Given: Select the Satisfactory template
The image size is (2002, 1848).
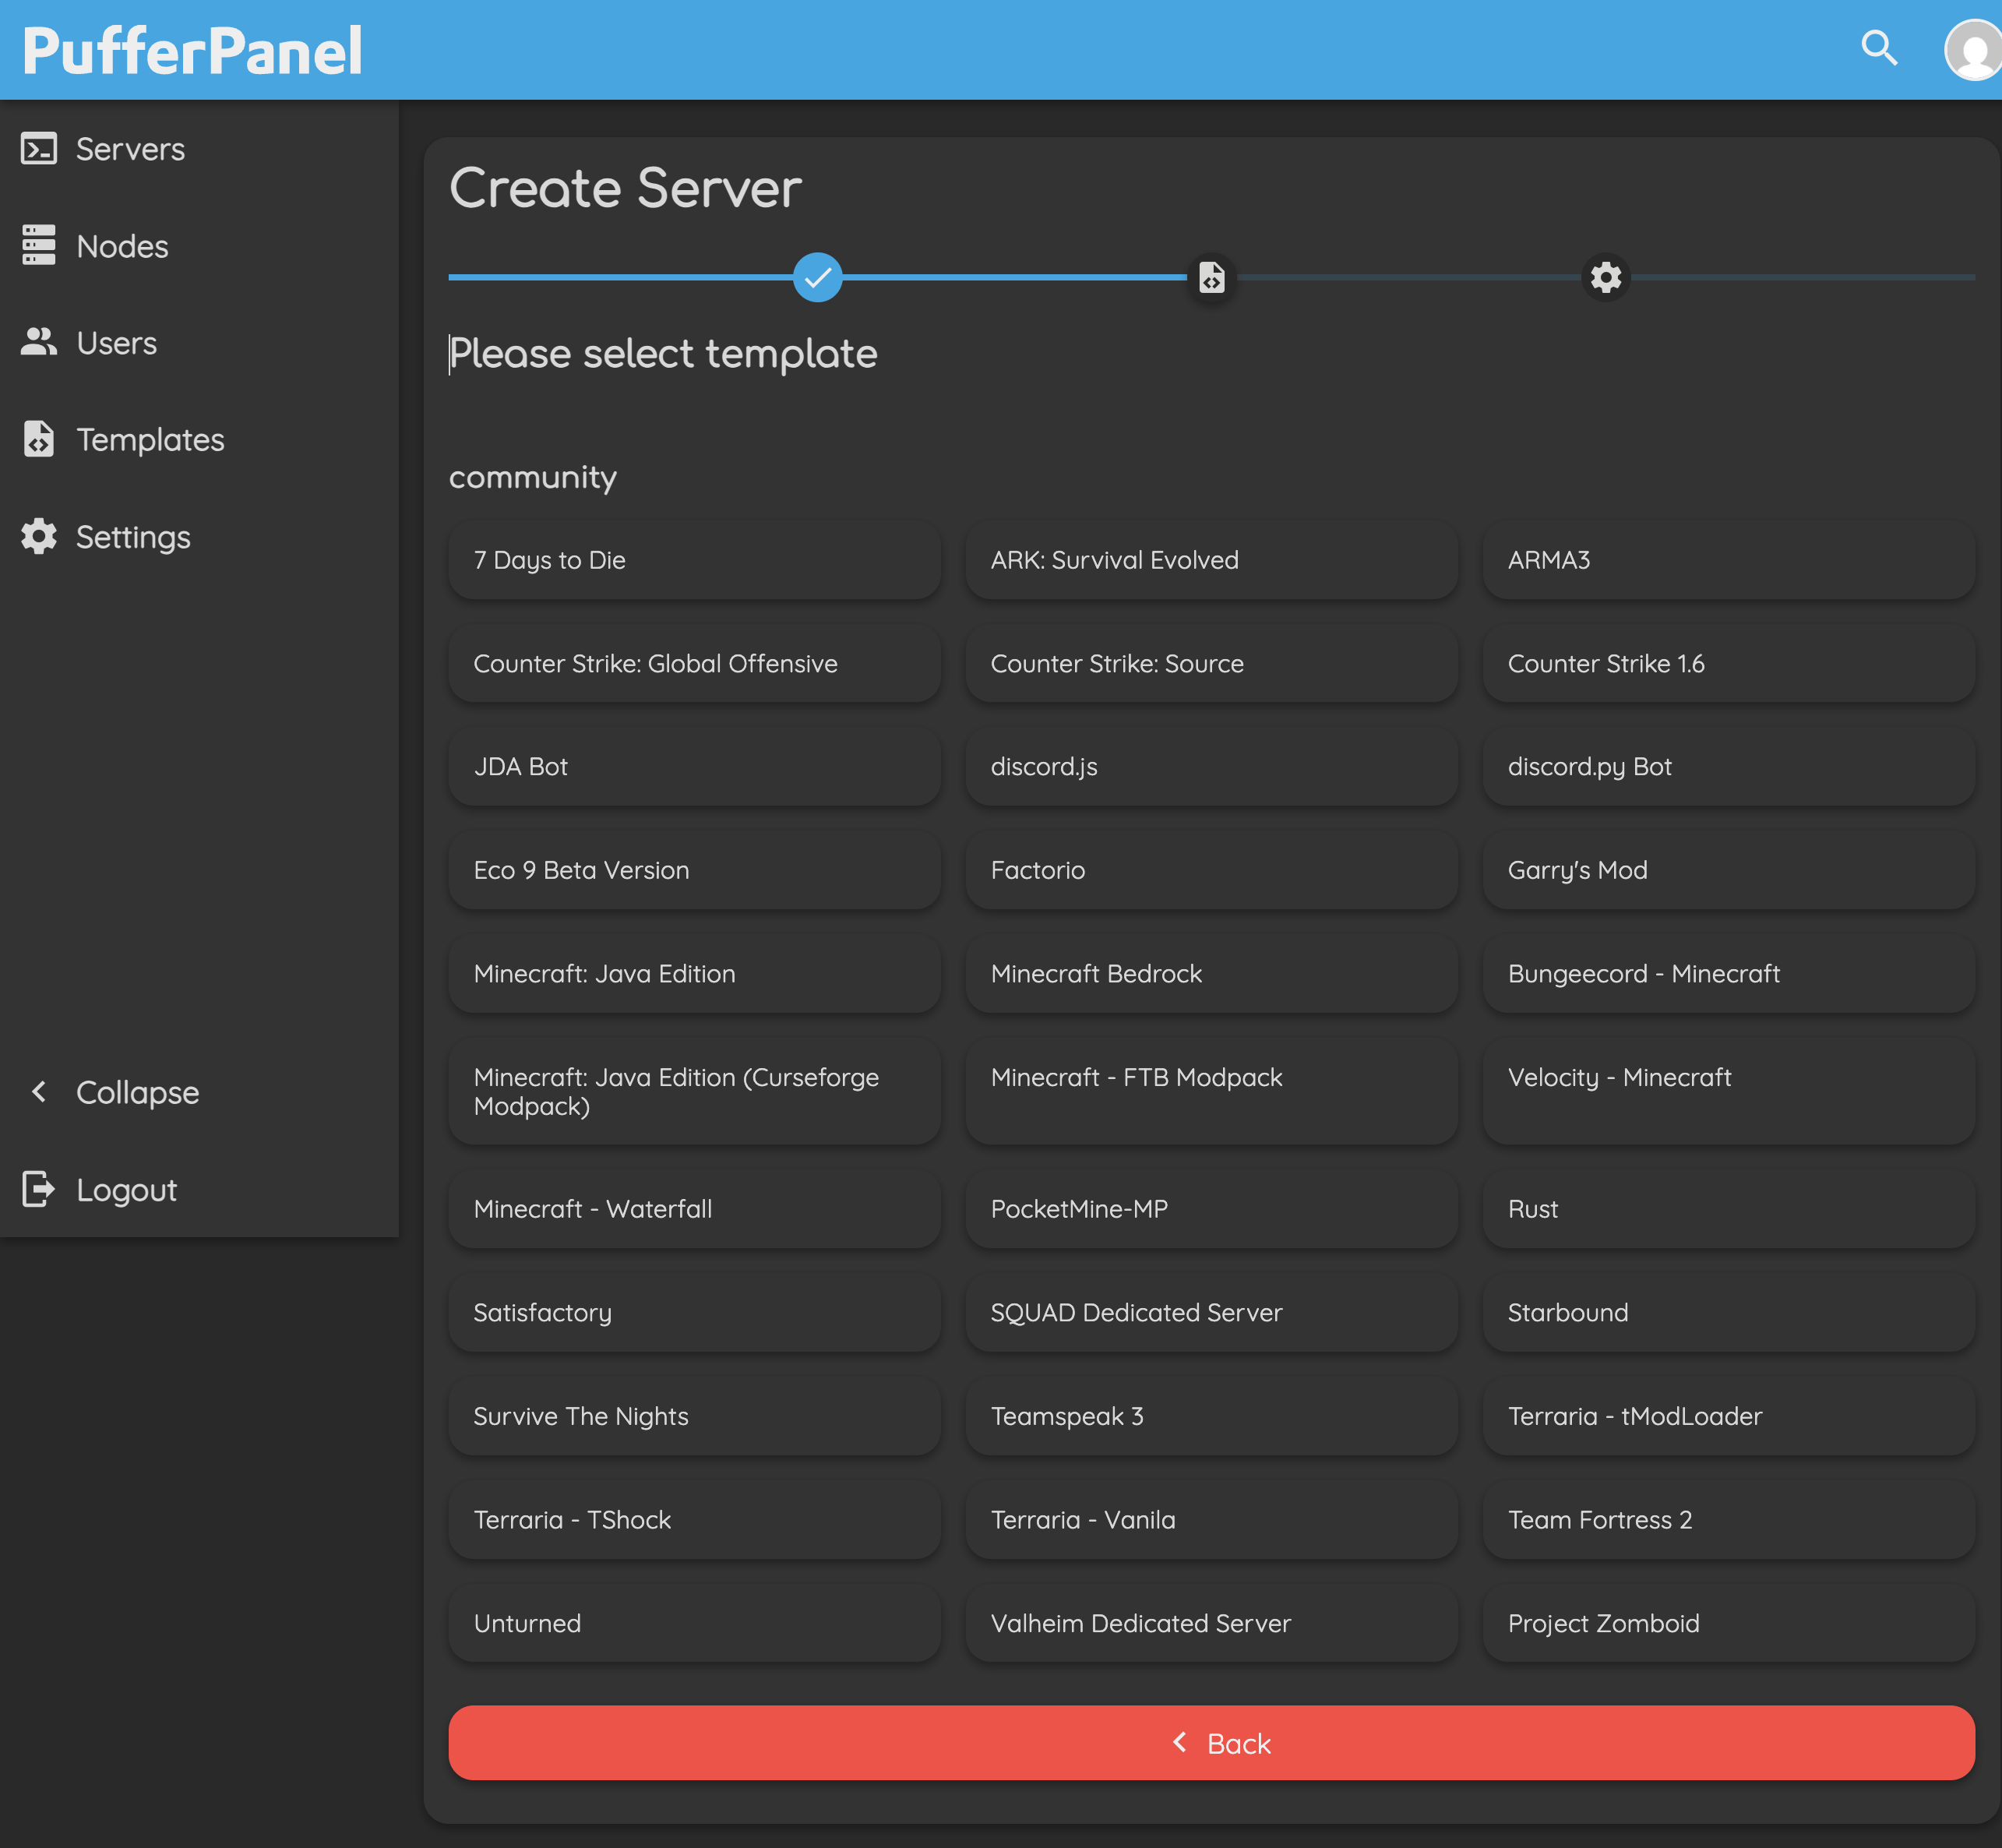Looking at the screenshot, I should click(x=694, y=1313).
